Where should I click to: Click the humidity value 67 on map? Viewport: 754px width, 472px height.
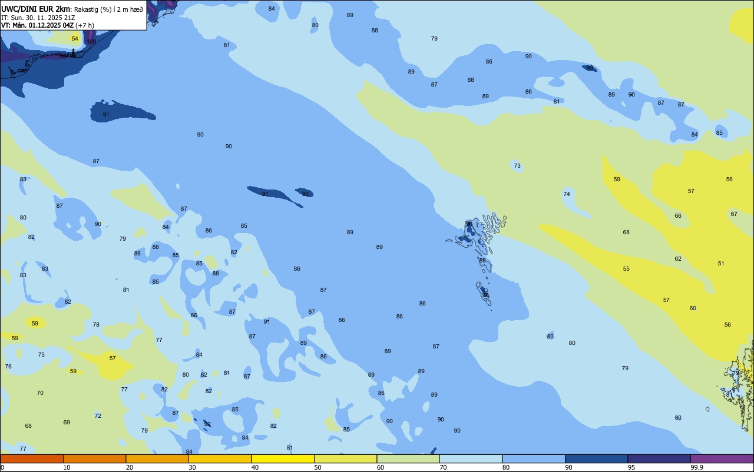coord(734,214)
